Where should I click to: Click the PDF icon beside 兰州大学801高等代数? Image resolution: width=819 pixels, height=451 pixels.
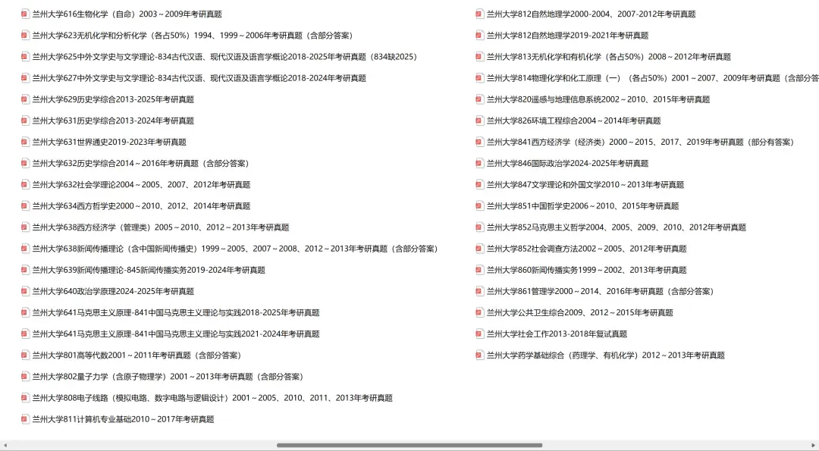pyautogui.click(x=25, y=355)
